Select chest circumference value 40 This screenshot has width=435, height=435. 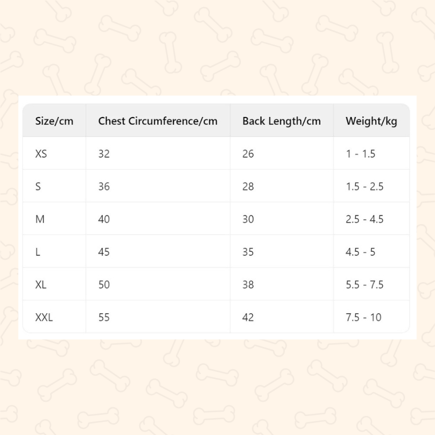(x=104, y=219)
